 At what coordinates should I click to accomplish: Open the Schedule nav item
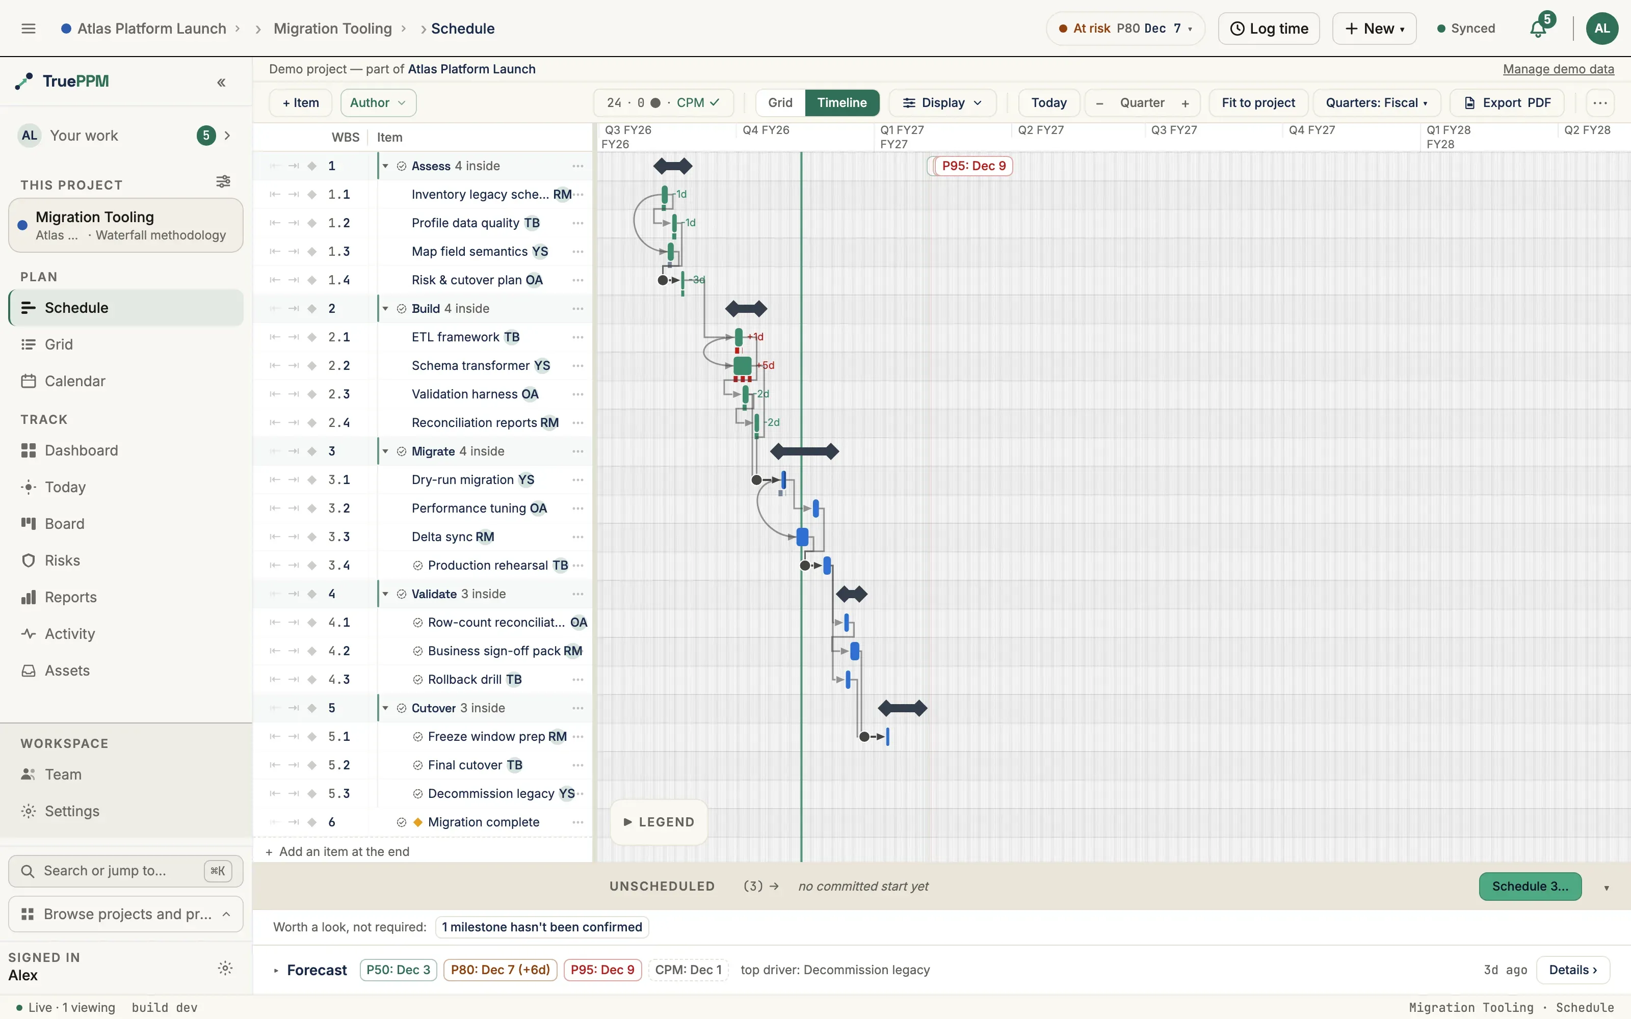pos(125,308)
